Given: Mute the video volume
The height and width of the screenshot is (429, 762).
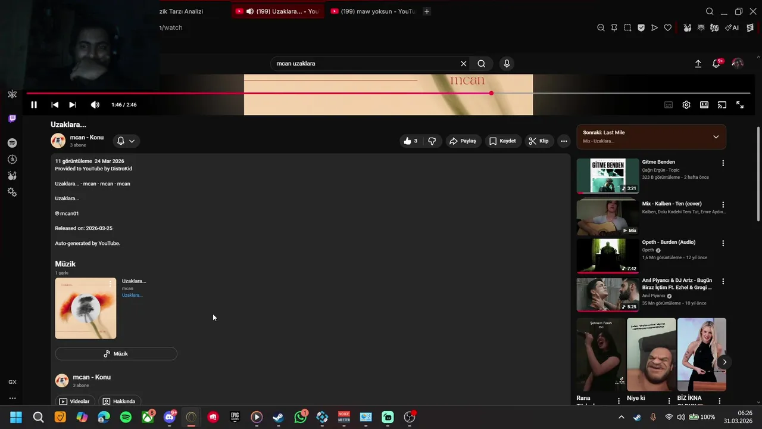Looking at the screenshot, I should 95,105.
